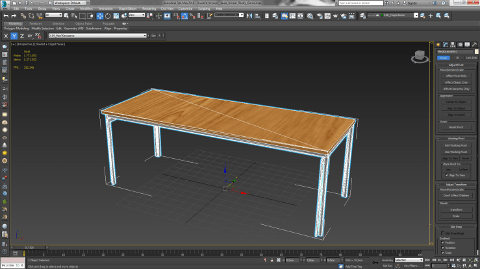
Task: Switch to the Freeform ribbon tab
Action: (36, 23)
